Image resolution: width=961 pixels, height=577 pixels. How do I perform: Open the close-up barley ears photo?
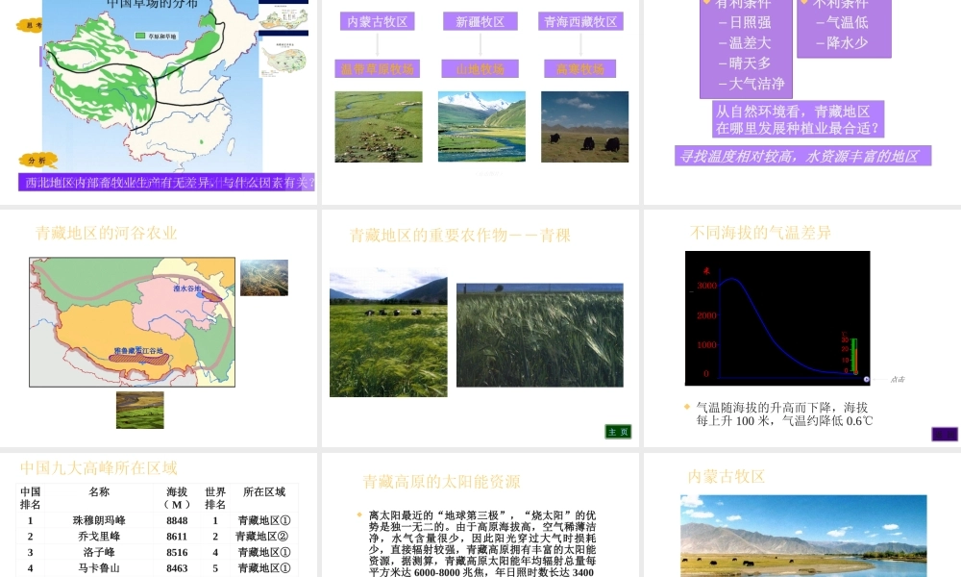coord(540,336)
